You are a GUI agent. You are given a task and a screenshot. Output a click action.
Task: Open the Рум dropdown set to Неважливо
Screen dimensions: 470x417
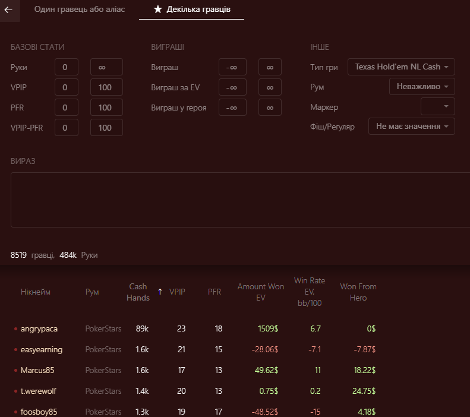coord(422,87)
